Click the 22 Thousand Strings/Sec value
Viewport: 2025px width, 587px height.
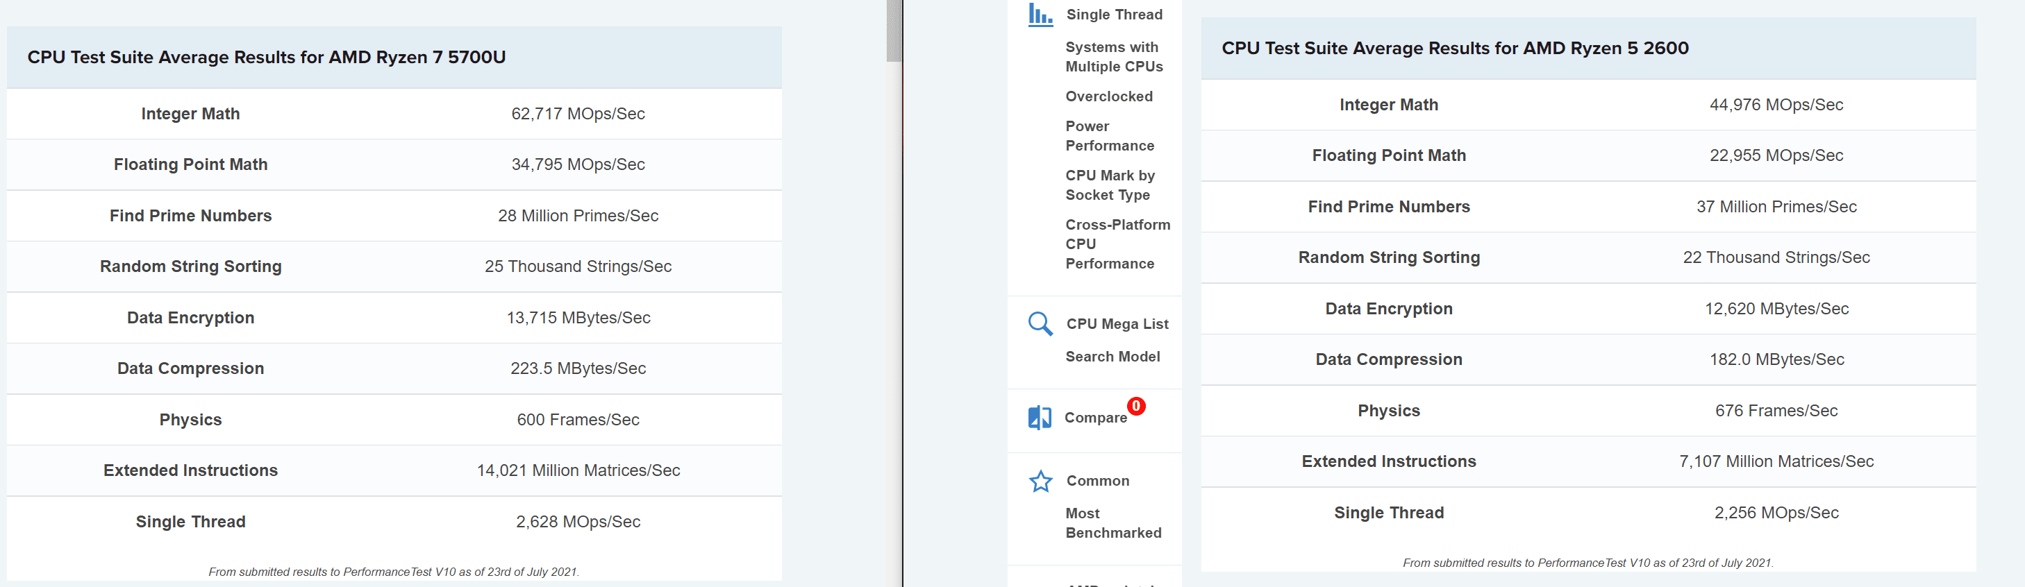(1776, 257)
